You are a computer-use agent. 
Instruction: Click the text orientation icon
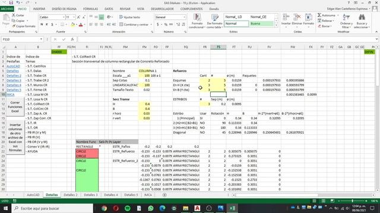(x=109, y=17)
